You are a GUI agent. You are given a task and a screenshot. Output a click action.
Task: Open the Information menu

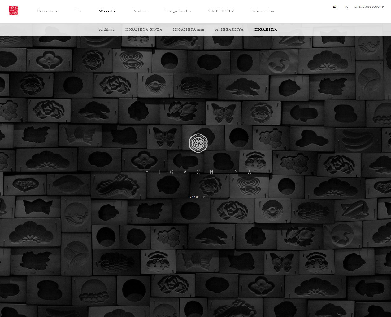pyautogui.click(x=263, y=11)
